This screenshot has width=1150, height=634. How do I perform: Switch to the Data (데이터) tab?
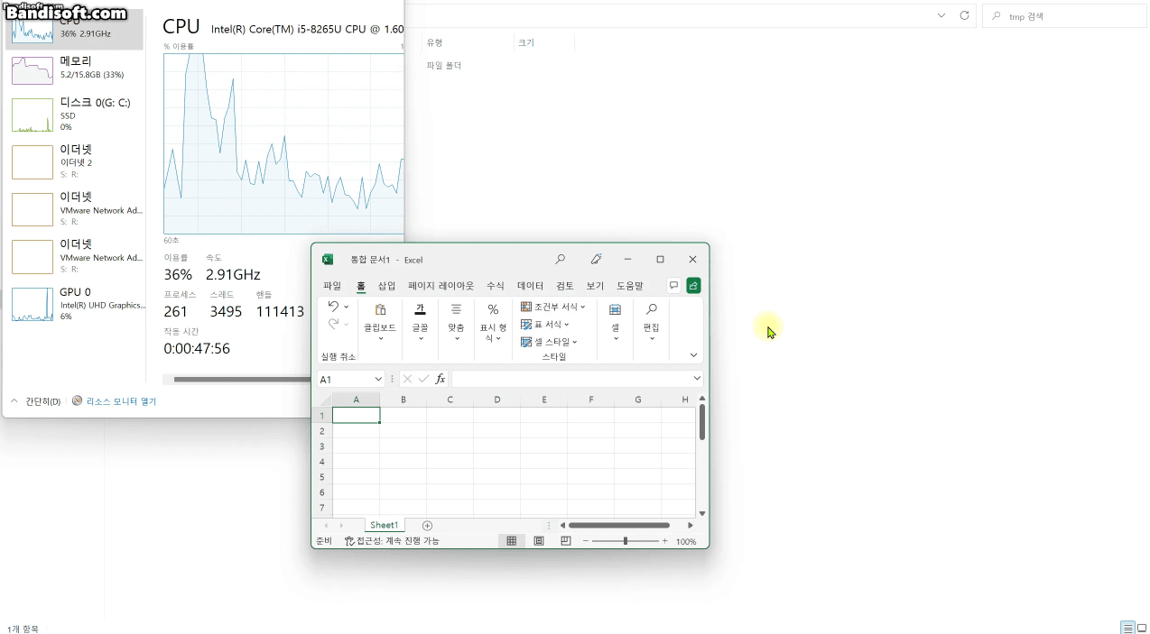click(x=531, y=286)
